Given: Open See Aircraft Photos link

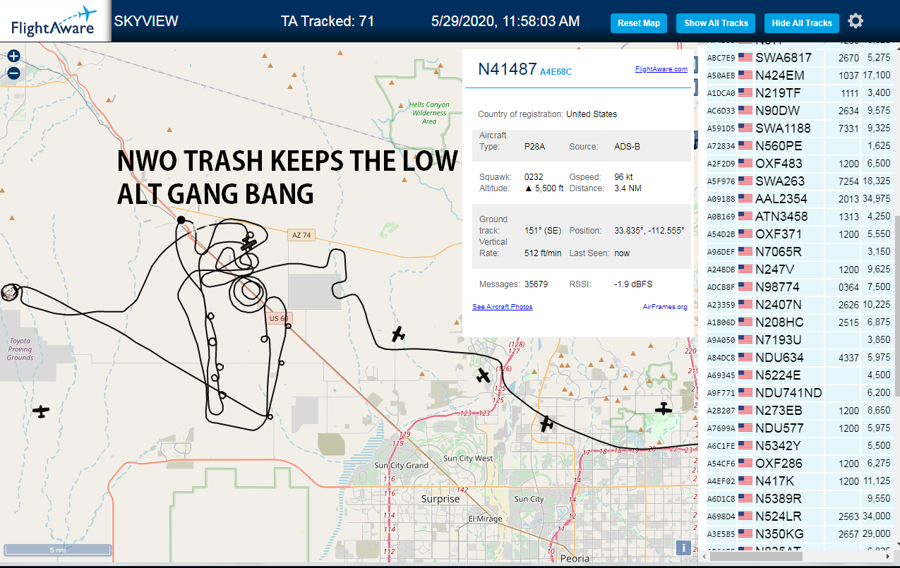Looking at the screenshot, I should [502, 307].
